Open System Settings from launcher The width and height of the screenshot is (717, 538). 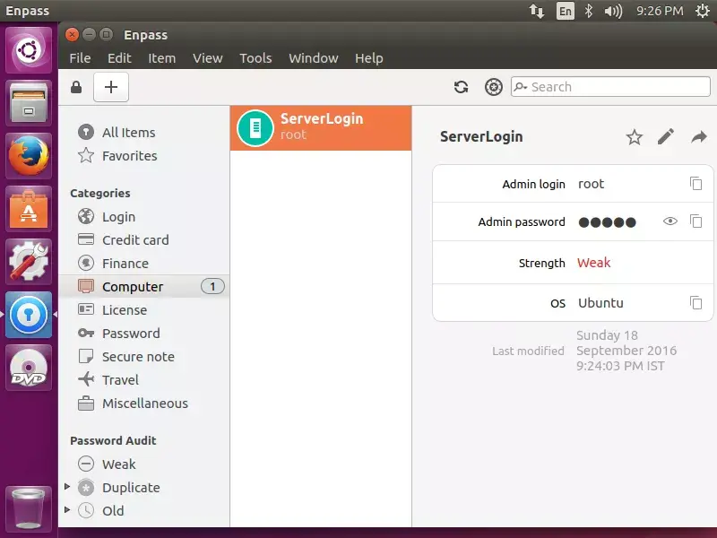tap(29, 261)
